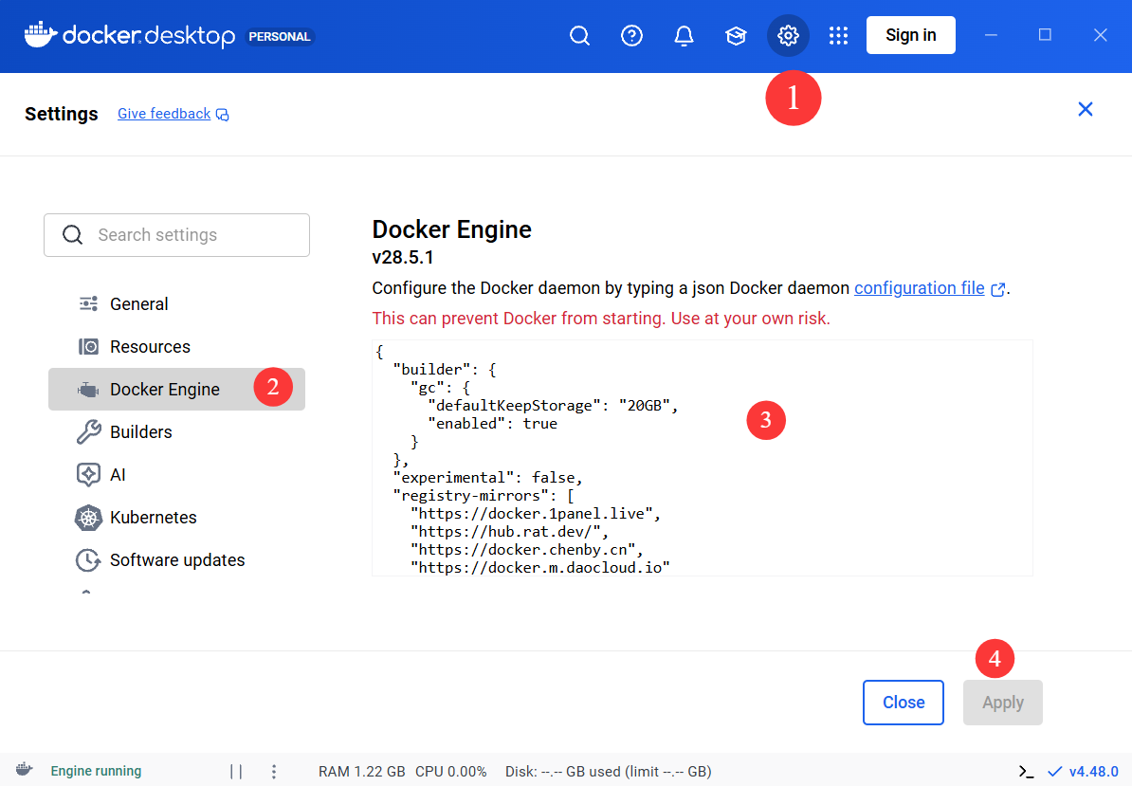Viewport: 1132px width, 786px height.
Task: Focus the Search settings field
Action: [x=177, y=234]
